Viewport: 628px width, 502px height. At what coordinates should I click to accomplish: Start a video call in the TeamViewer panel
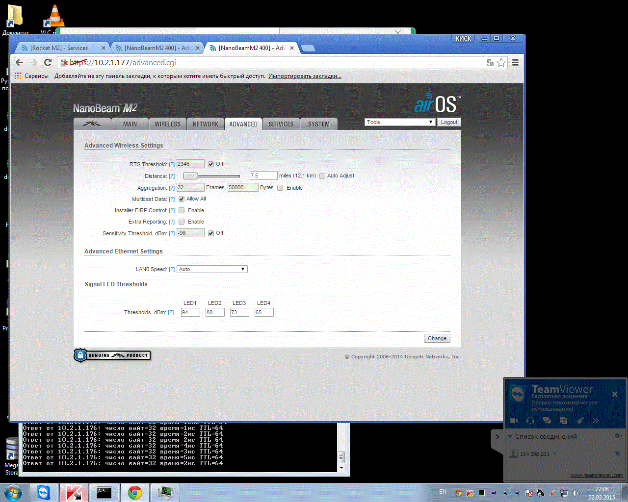[514, 421]
